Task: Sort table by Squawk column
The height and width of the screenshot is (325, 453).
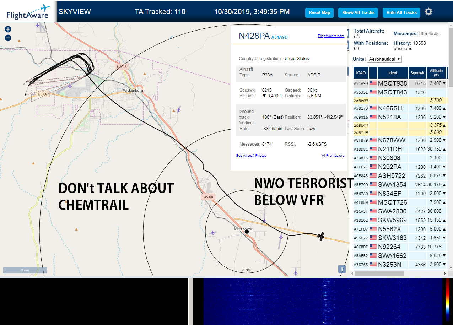Action: click(417, 73)
